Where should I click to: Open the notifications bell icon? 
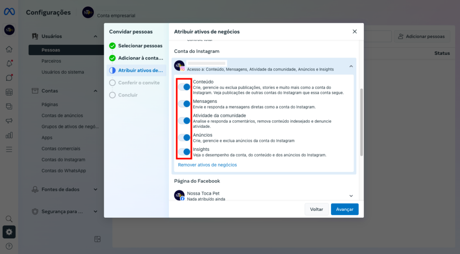tap(9, 63)
